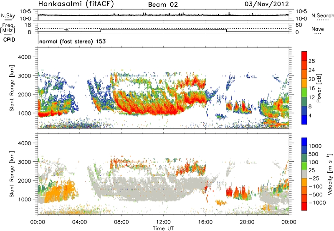This screenshot has width=334, height=231.
Task: Select the 16 dB colorbar label
Action: pyautogui.click(x=311, y=88)
